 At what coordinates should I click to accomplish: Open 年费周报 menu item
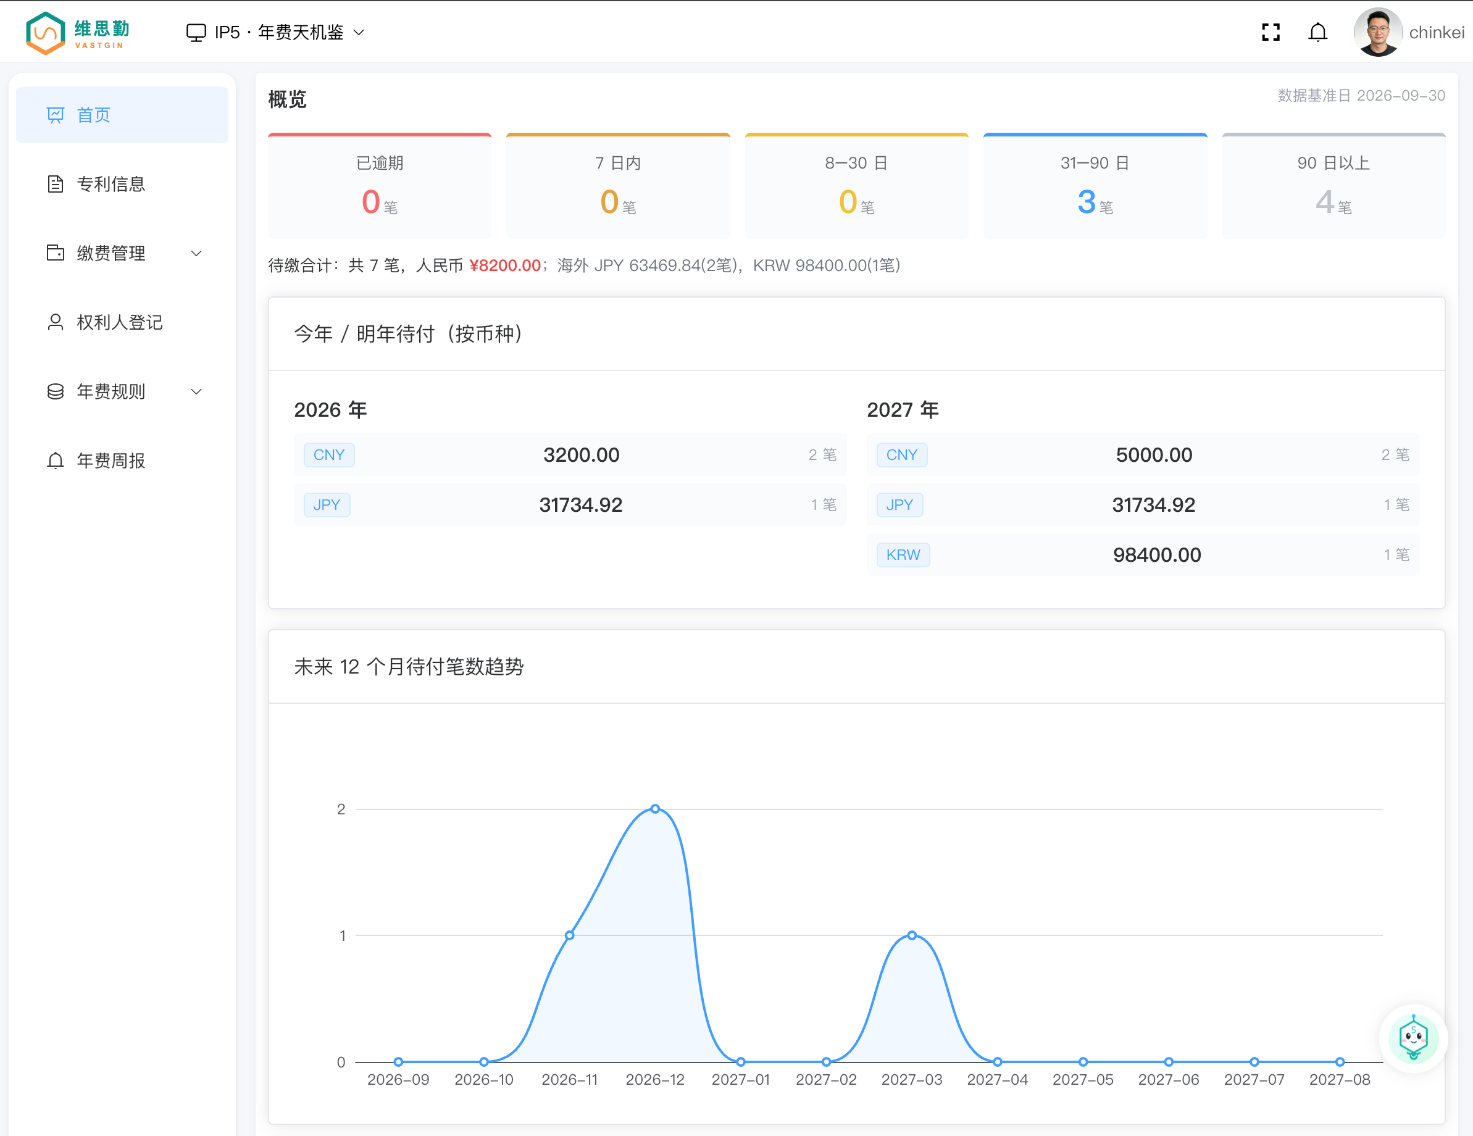click(122, 461)
